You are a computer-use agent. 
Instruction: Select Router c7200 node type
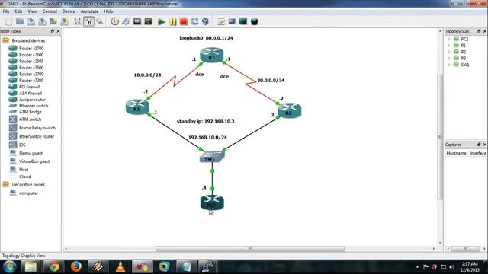(x=31, y=81)
